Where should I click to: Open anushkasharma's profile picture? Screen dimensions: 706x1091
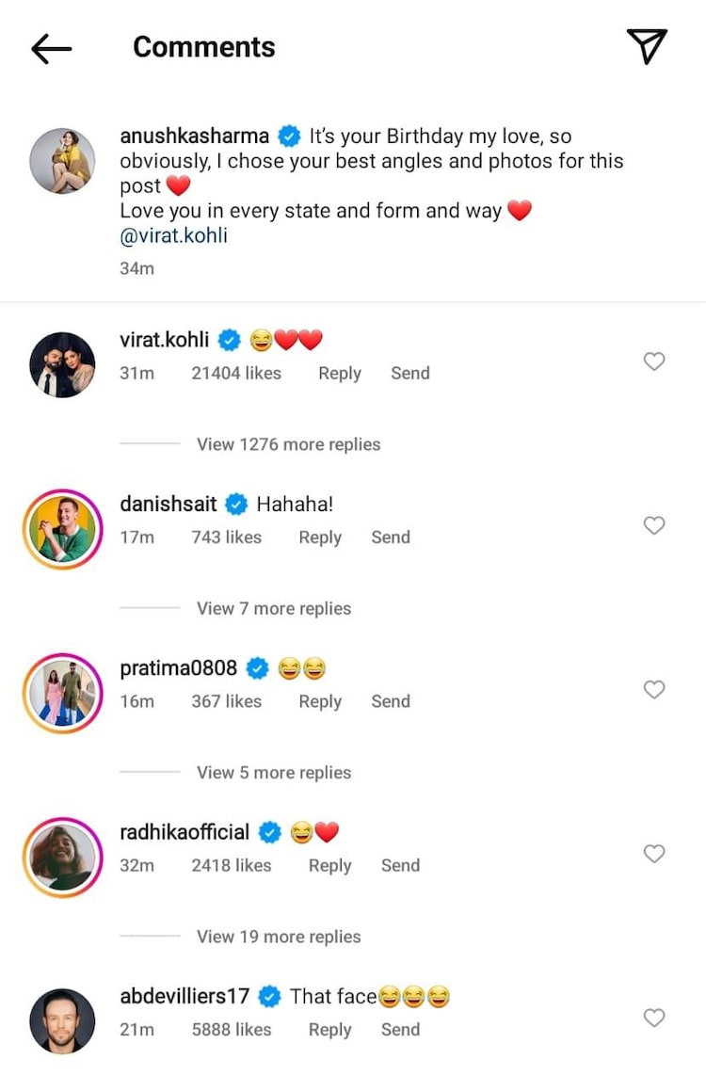click(62, 161)
